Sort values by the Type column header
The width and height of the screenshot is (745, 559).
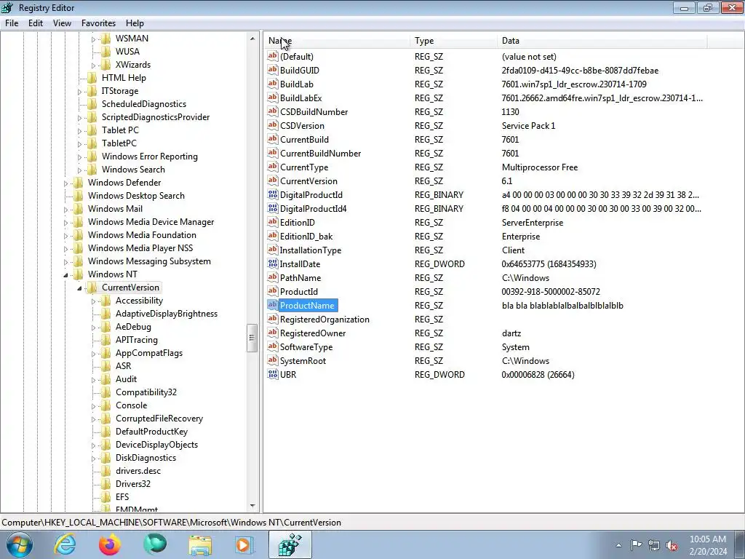tap(453, 41)
